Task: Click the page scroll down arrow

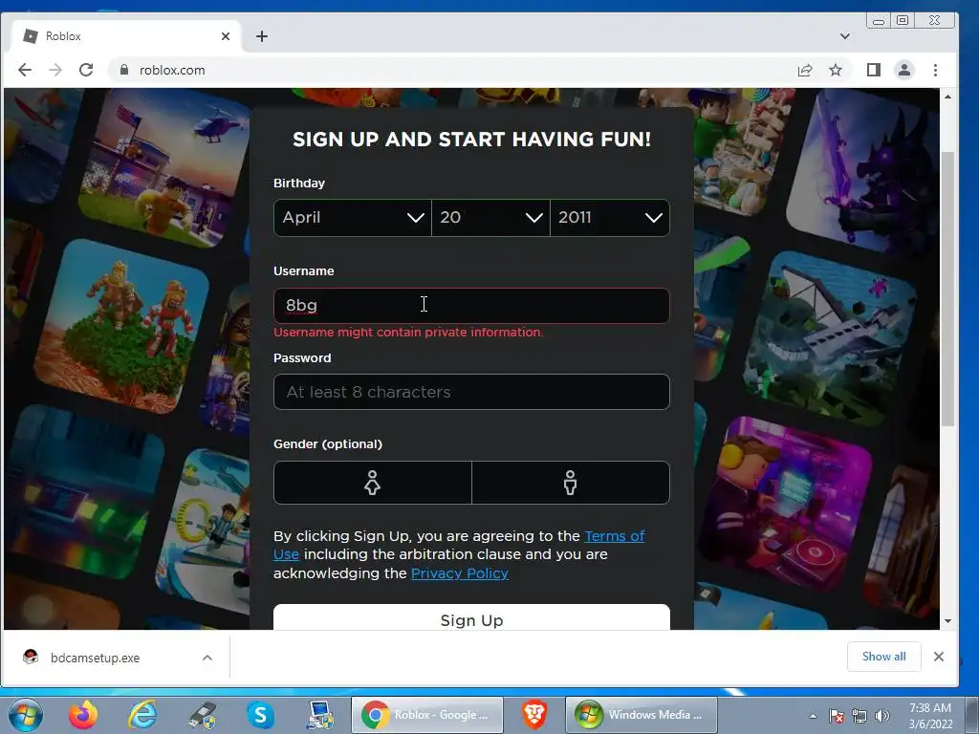Action: [x=947, y=621]
